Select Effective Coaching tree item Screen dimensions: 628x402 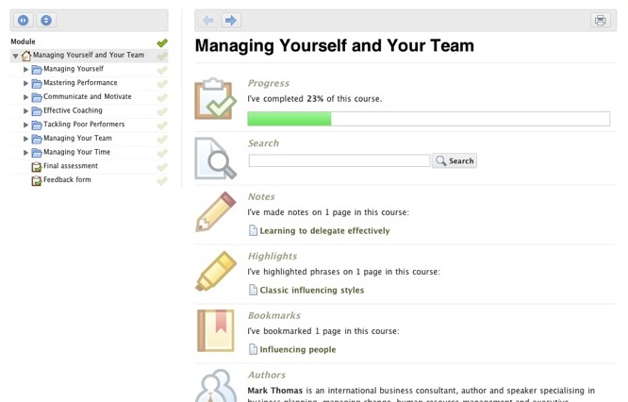(73, 110)
